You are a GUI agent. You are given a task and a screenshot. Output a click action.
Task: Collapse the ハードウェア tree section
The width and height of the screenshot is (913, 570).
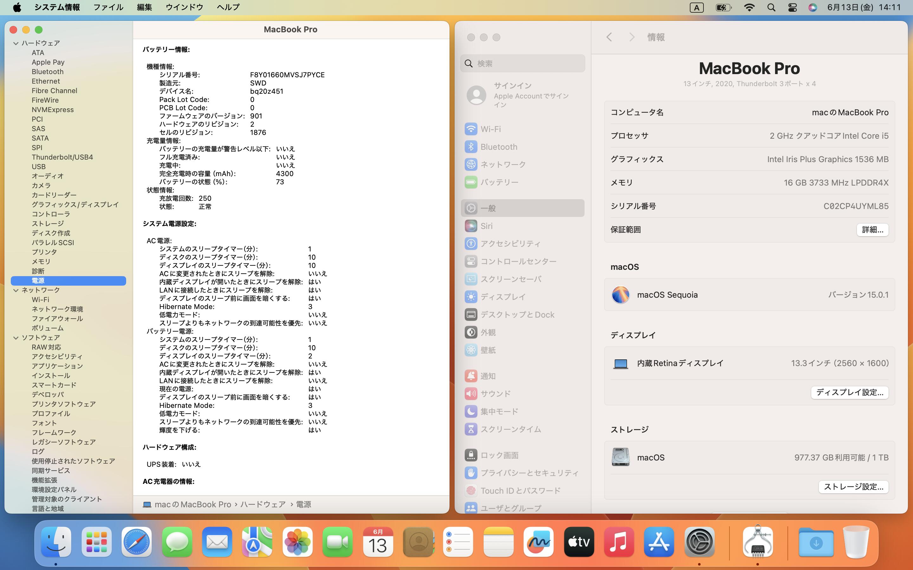(x=16, y=43)
